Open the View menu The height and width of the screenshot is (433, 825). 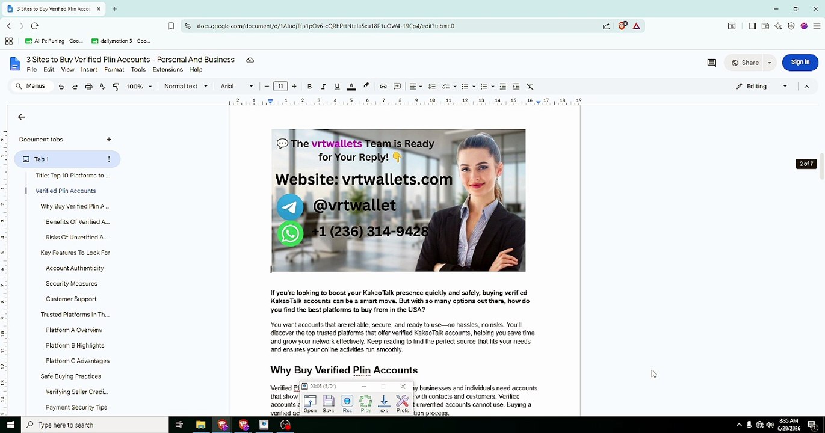pos(68,70)
